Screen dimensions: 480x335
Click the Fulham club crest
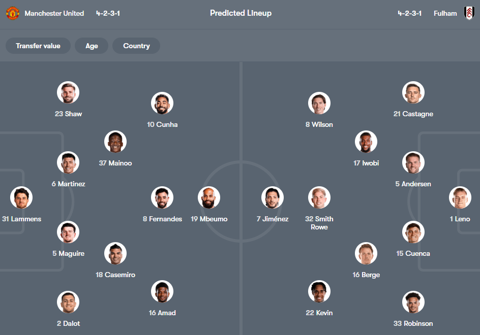click(x=469, y=13)
